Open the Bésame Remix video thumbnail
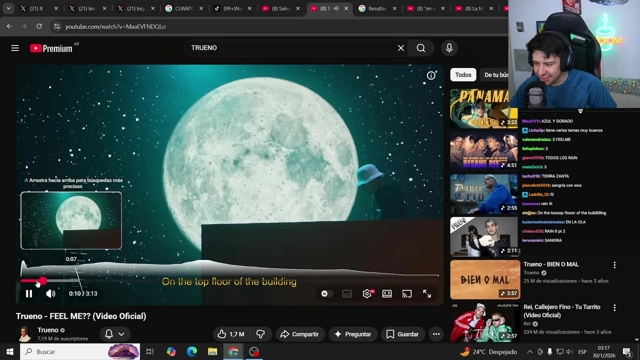The height and width of the screenshot is (360, 640). (x=484, y=151)
